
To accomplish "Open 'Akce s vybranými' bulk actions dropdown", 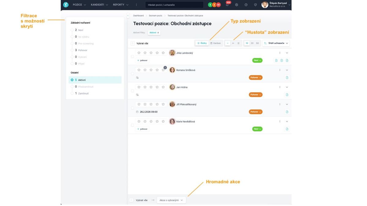I will 171,200.
